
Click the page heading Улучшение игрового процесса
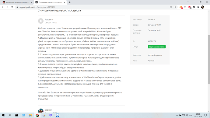[59, 10]
